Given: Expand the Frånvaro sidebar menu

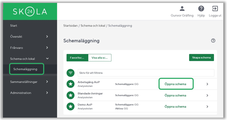Looking at the screenshot, I should 47,48.
